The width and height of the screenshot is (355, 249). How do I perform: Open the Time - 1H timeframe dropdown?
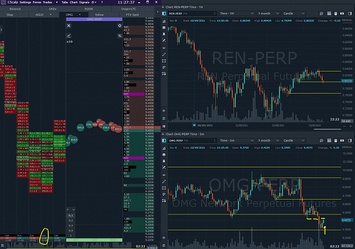tap(237, 14)
